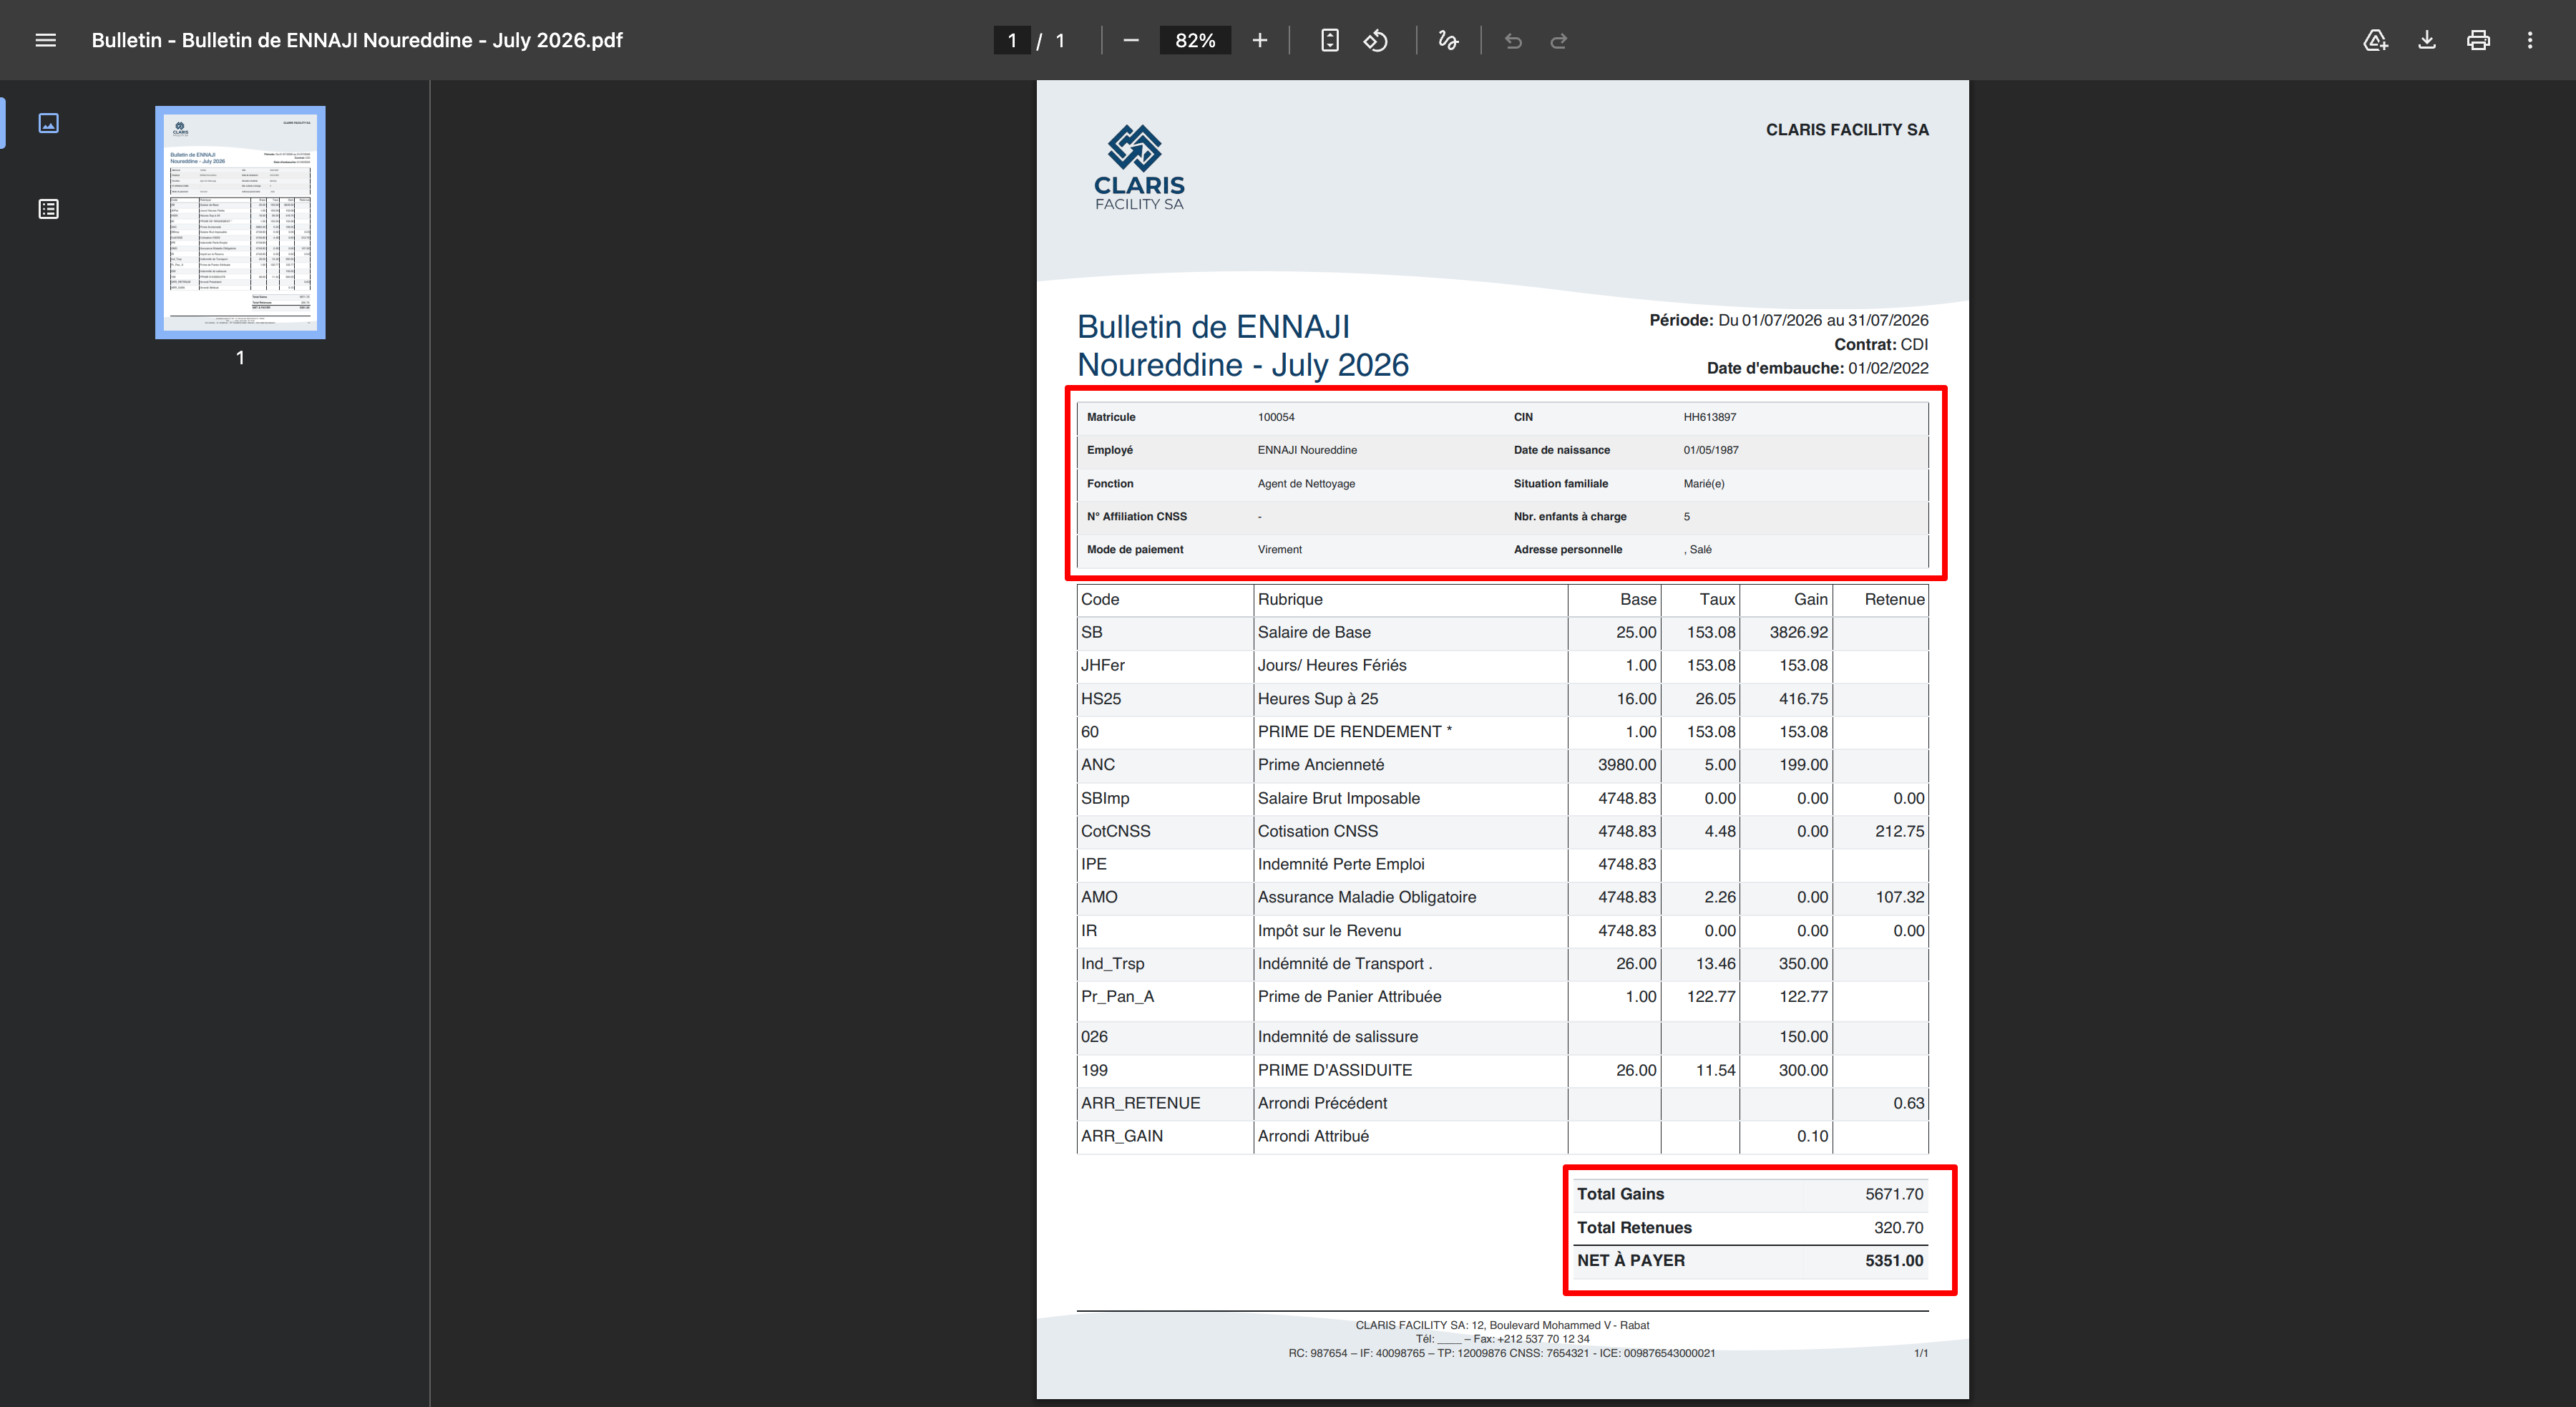The image size is (2576, 1407).
Task: Click 'Agent de Nettoyage' function value
Action: [x=1306, y=484]
